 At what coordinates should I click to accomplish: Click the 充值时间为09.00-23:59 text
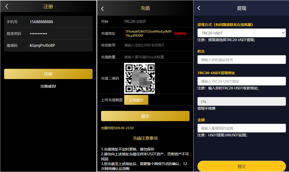(117, 128)
